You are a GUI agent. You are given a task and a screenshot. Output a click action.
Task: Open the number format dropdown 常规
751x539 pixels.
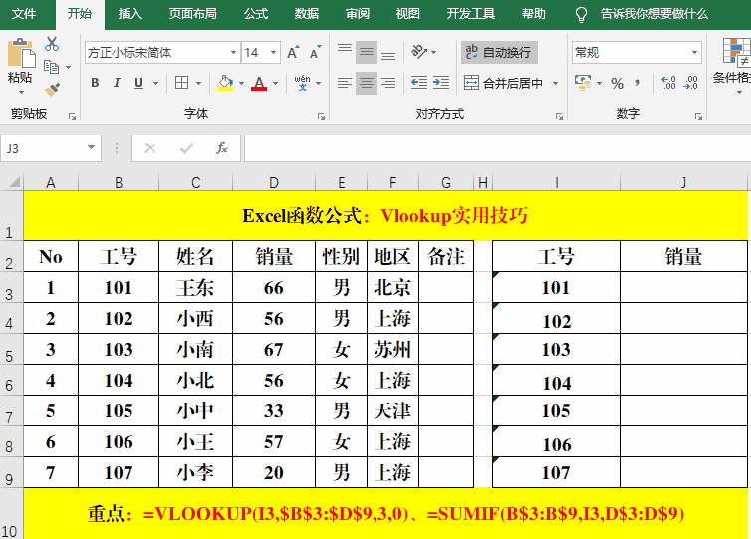(694, 52)
